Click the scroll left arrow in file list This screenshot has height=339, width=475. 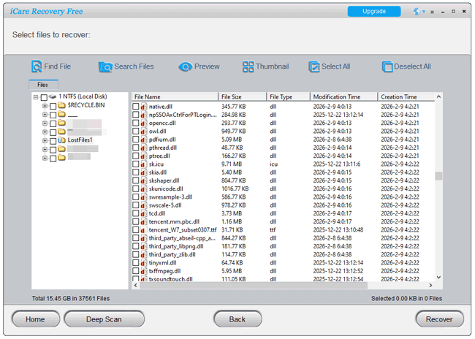(135, 286)
